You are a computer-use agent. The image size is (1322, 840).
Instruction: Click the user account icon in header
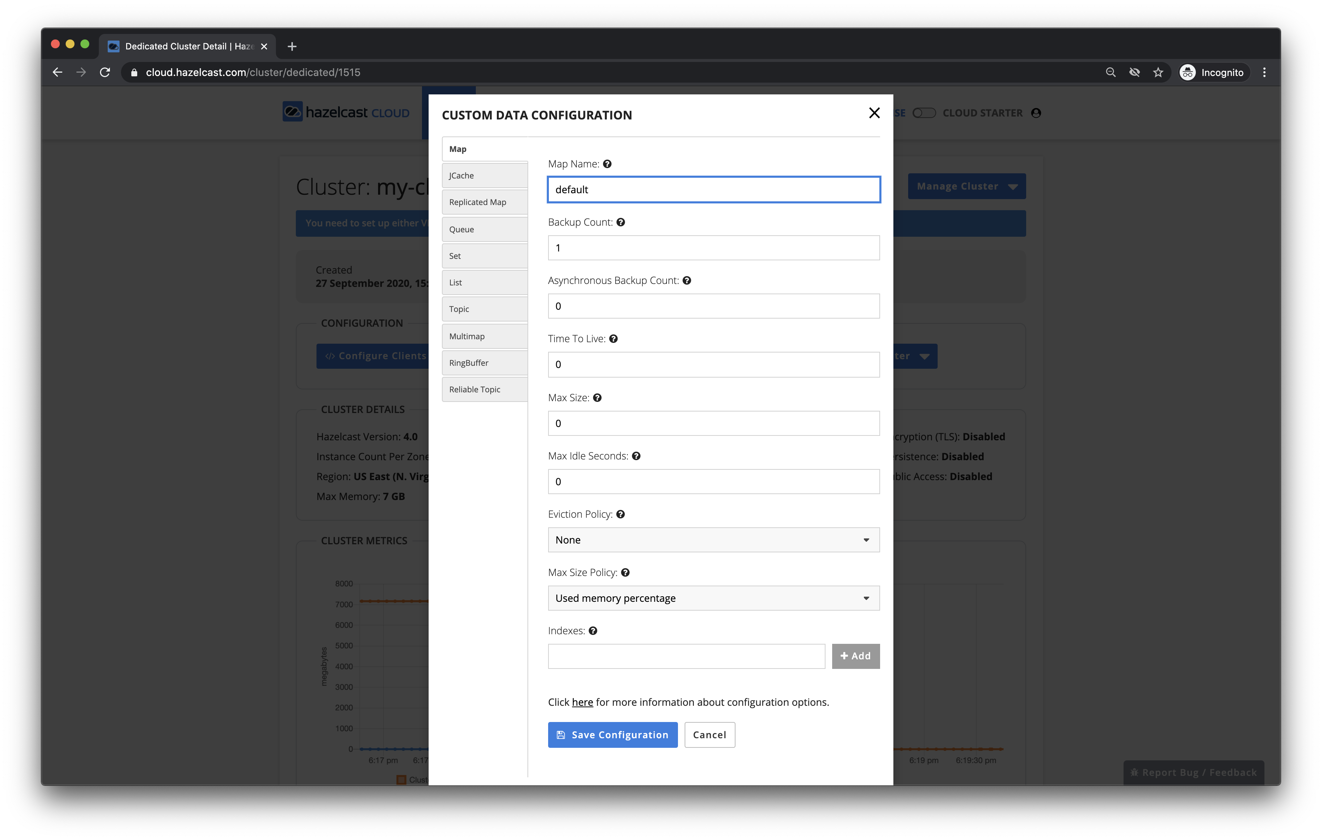tap(1036, 113)
